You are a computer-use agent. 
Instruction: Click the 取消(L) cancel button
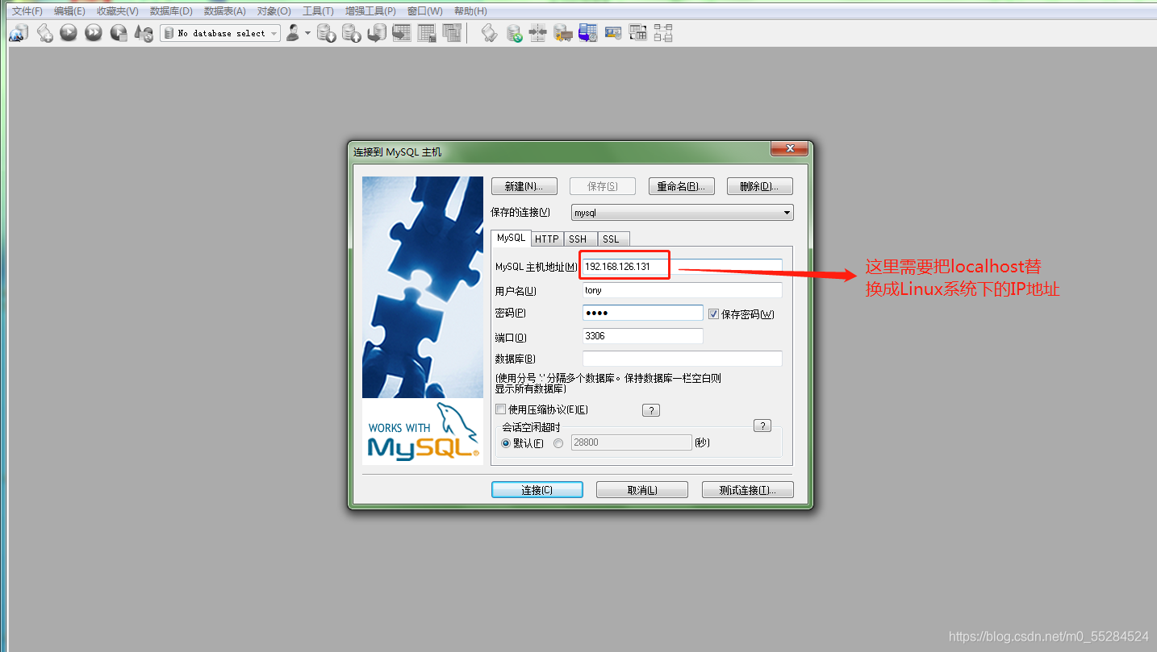[x=642, y=490]
